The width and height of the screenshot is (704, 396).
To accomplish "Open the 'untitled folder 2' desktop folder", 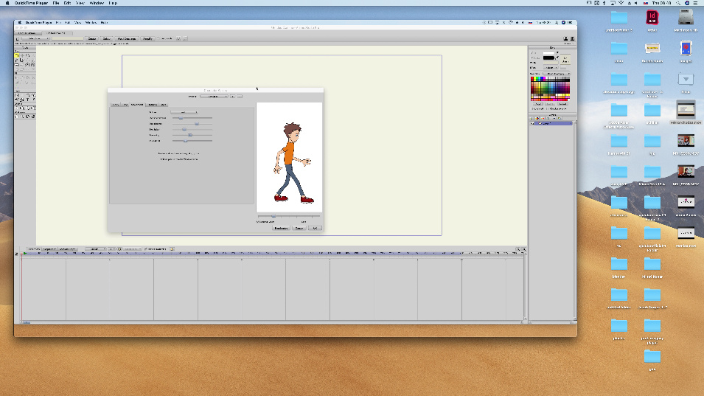I will point(618,19).
